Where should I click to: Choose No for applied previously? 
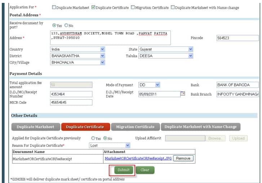(x=105, y=138)
